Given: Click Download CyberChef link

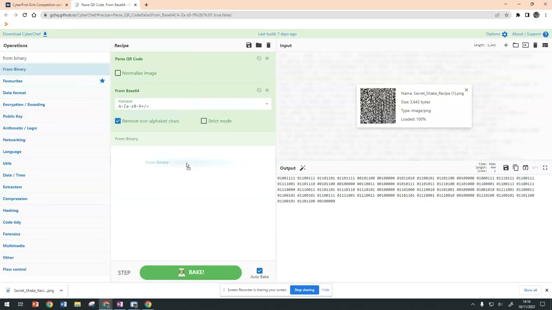Looking at the screenshot, I should 25,34.
